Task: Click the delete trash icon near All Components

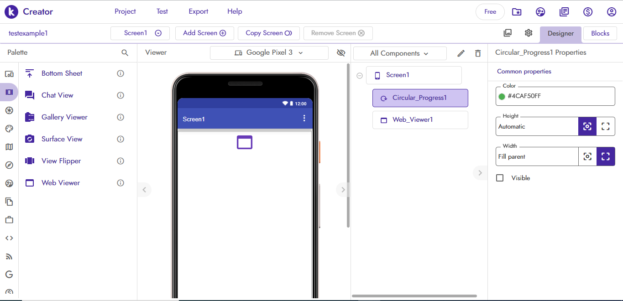Action: (x=477, y=53)
